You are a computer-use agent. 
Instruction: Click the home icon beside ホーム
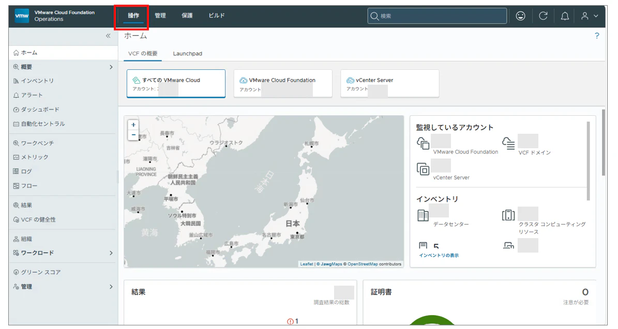click(16, 53)
